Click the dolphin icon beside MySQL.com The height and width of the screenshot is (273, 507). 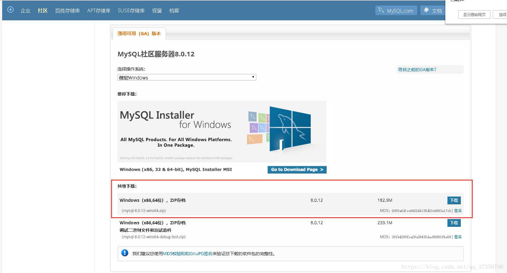click(381, 10)
